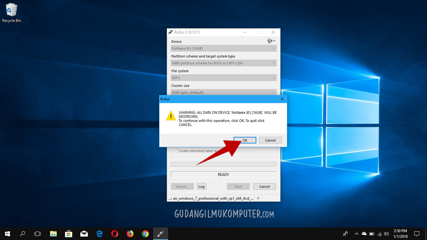Image resolution: width=427 pixels, height=240 pixels.
Task: Click Cancel in the Rufus warning dialog
Action: point(270,140)
